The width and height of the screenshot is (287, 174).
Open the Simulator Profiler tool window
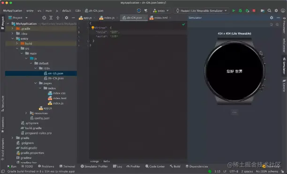pyautogui.click(x=94, y=167)
